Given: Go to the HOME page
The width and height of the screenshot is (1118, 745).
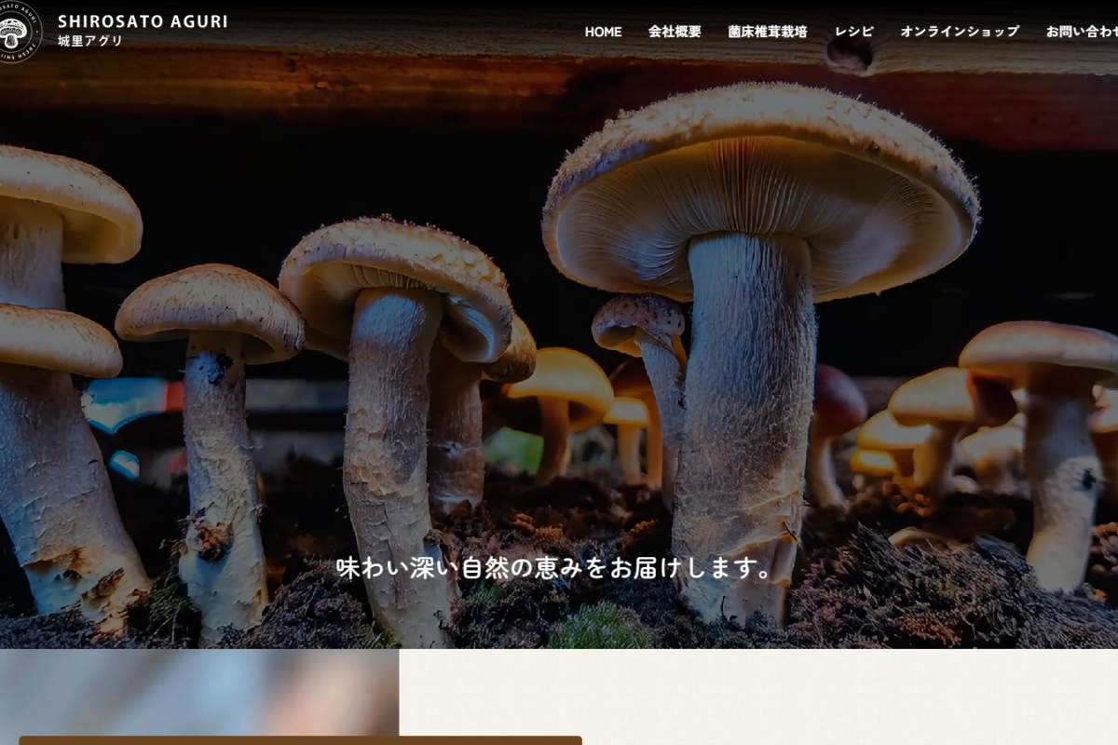Looking at the screenshot, I should coord(603,32).
